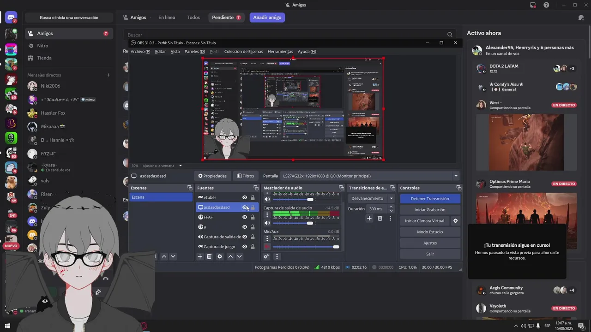591x332 pixels.
Task: Click the Discord friends search magnifier
Action: pyautogui.click(x=450, y=35)
